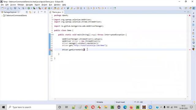Screen dimensions: 196x110
Task: Click the Search flashlight toolbar icon
Action: point(62,8)
